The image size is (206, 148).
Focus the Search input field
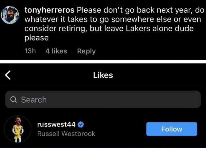[x=103, y=99]
